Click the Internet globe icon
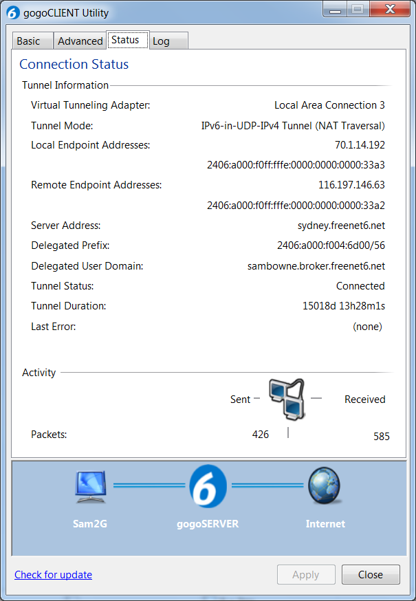Screen dimensions: 416x601 coord(325,485)
